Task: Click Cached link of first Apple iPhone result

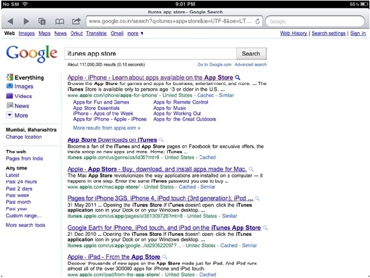Action: click(205, 95)
